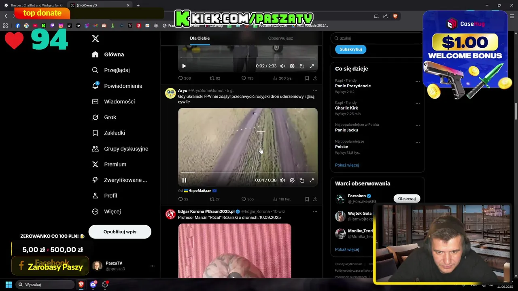Image resolution: width=518 pixels, height=291 pixels.
Task: Enter fullscreen on top video
Action: (312, 66)
